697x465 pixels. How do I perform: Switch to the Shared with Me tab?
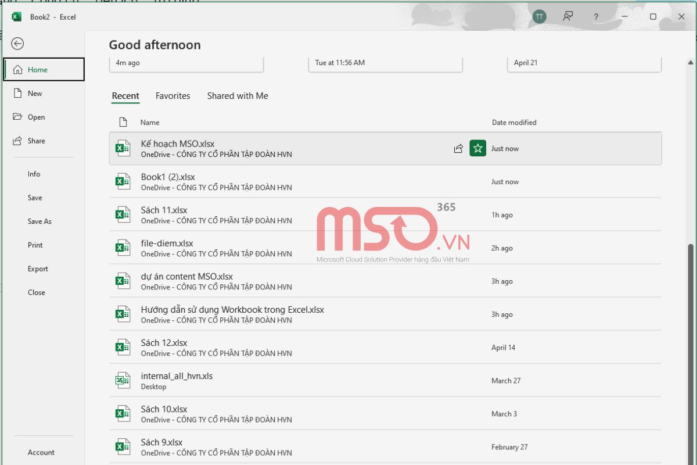(x=238, y=96)
